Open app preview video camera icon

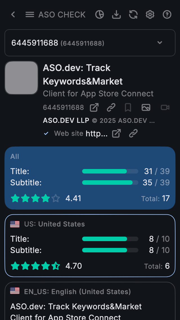click(x=165, y=107)
